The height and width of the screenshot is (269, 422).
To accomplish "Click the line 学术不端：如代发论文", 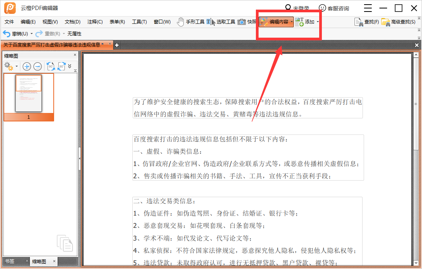I will [193, 238].
